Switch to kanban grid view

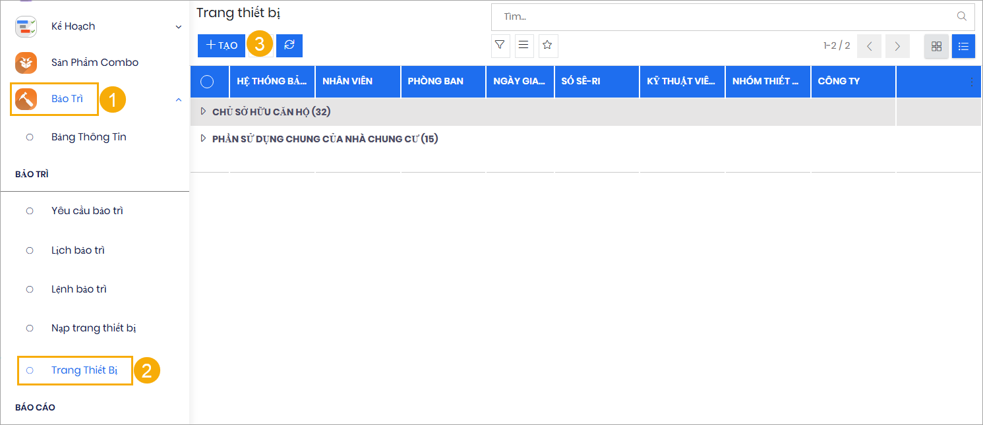click(x=936, y=46)
